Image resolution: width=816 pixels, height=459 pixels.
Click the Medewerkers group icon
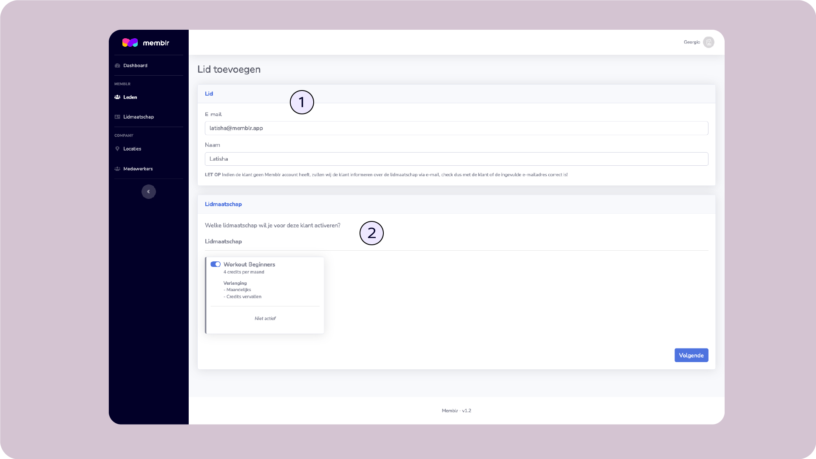(117, 169)
